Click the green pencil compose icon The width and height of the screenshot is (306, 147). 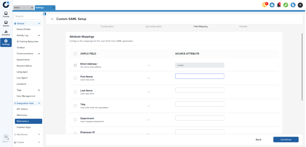(286, 5)
